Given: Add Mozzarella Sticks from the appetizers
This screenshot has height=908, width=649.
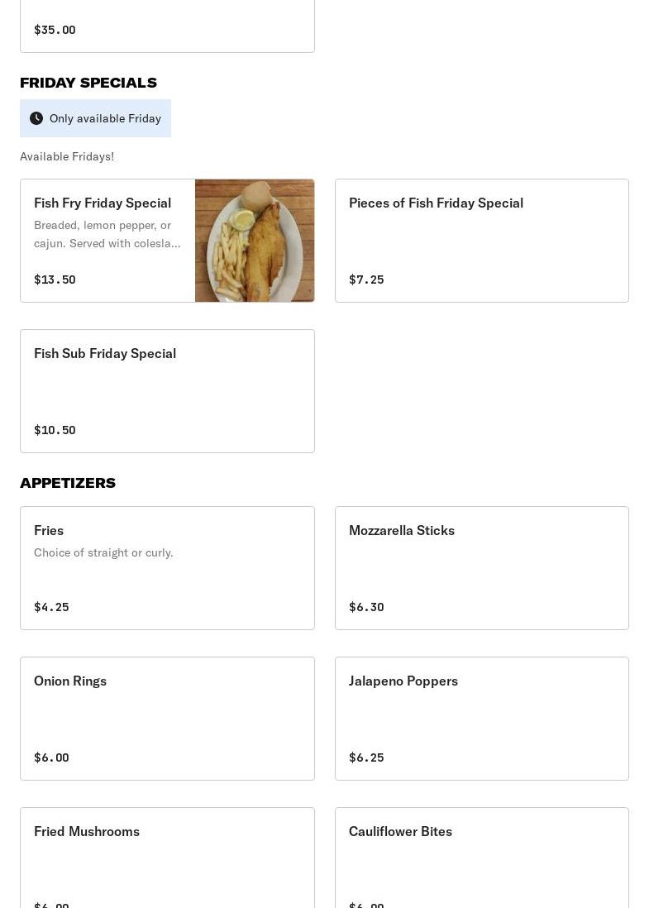Looking at the screenshot, I should (481, 568).
